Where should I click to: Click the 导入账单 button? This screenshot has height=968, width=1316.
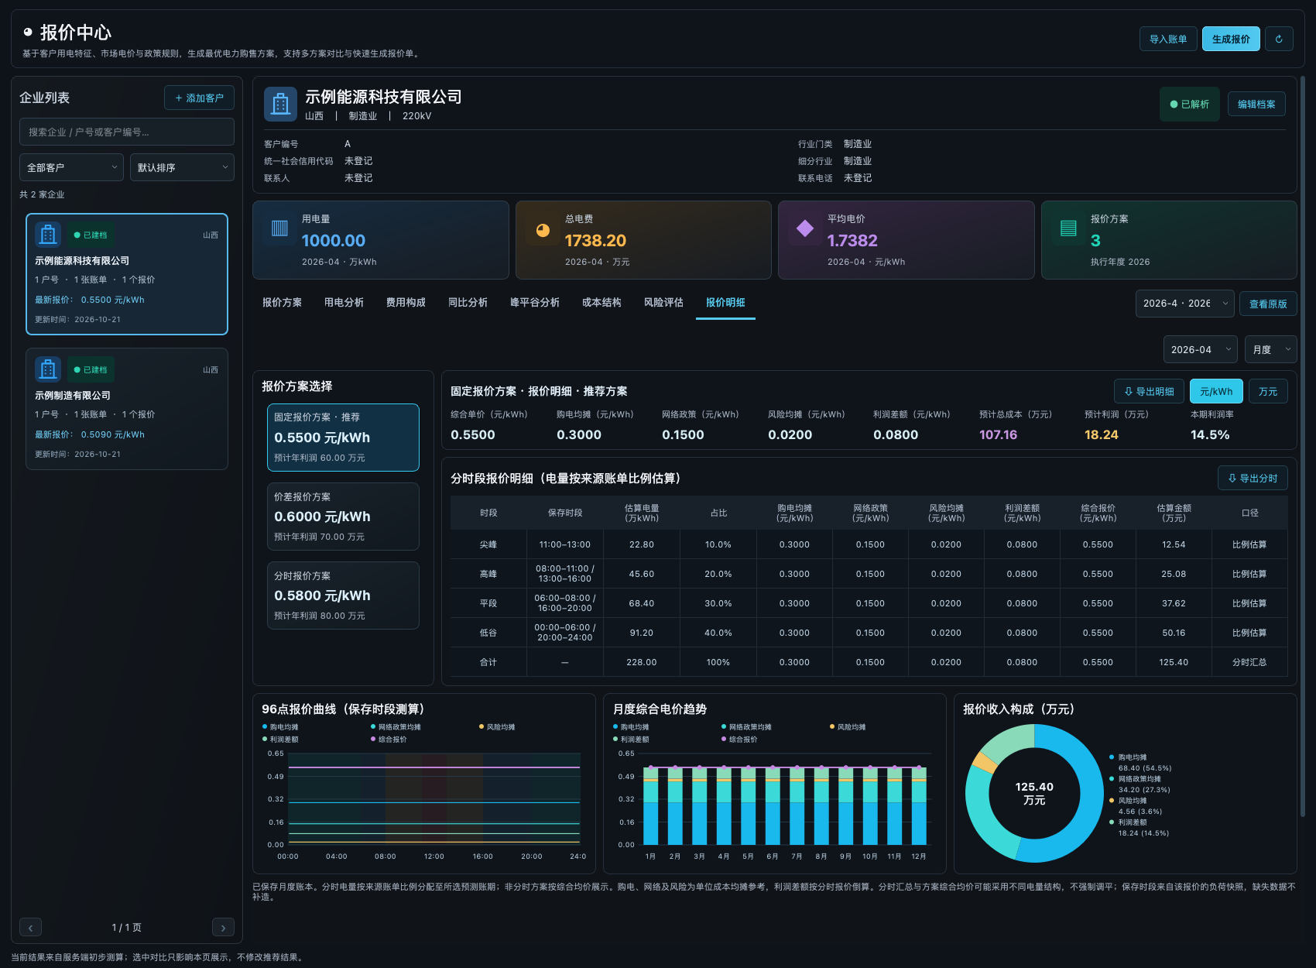pyautogui.click(x=1168, y=39)
